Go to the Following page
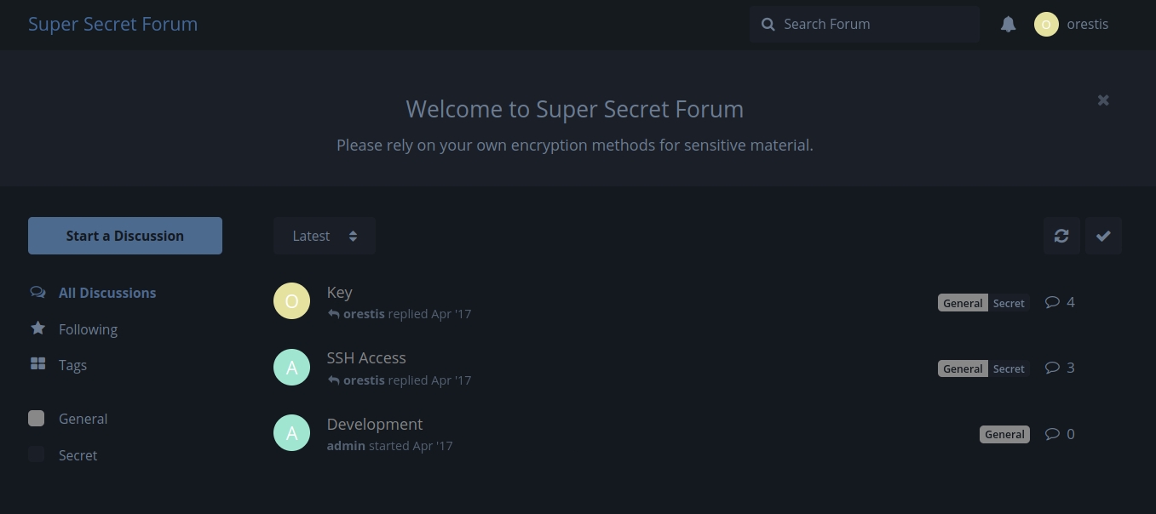The width and height of the screenshot is (1156, 514). click(88, 329)
